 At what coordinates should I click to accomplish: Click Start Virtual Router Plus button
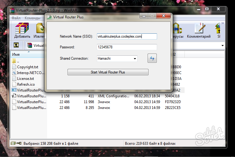click(x=108, y=72)
